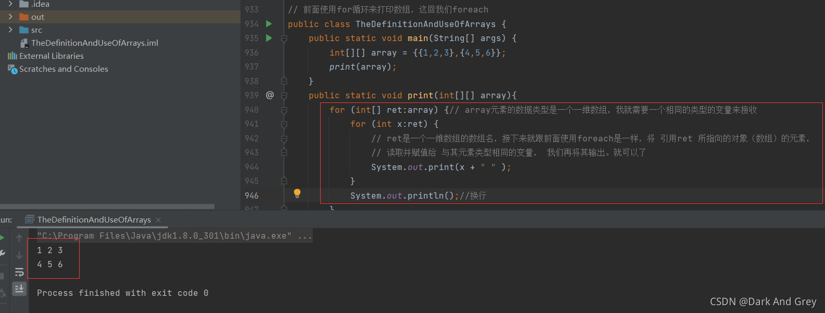
Task: Toggle soft-wrap in the Run console
Action: pyautogui.click(x=19, y=272)
